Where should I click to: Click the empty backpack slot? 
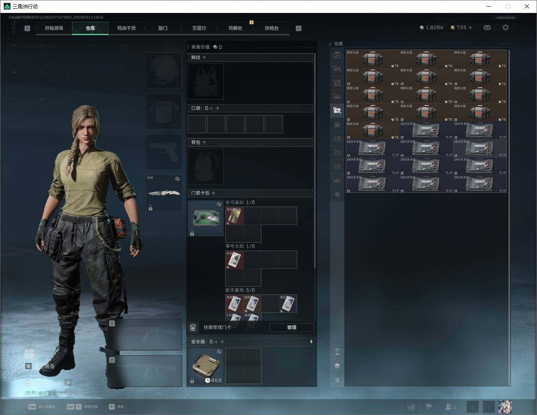tap(206, 167)
